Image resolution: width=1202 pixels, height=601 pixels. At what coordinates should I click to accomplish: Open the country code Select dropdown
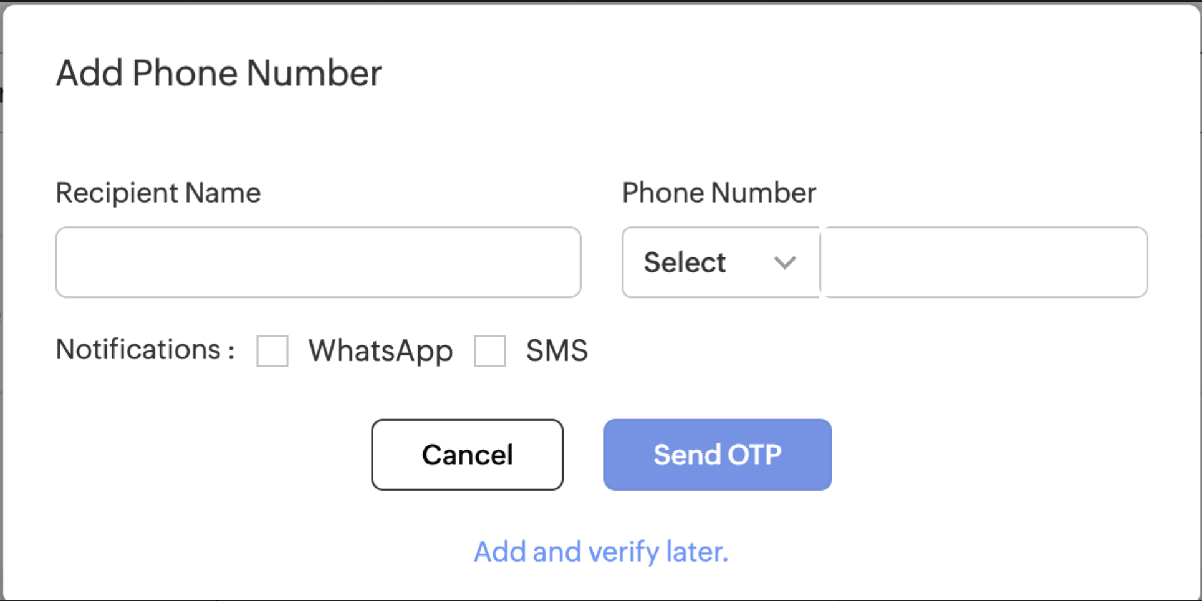click(x=720, y=262)
